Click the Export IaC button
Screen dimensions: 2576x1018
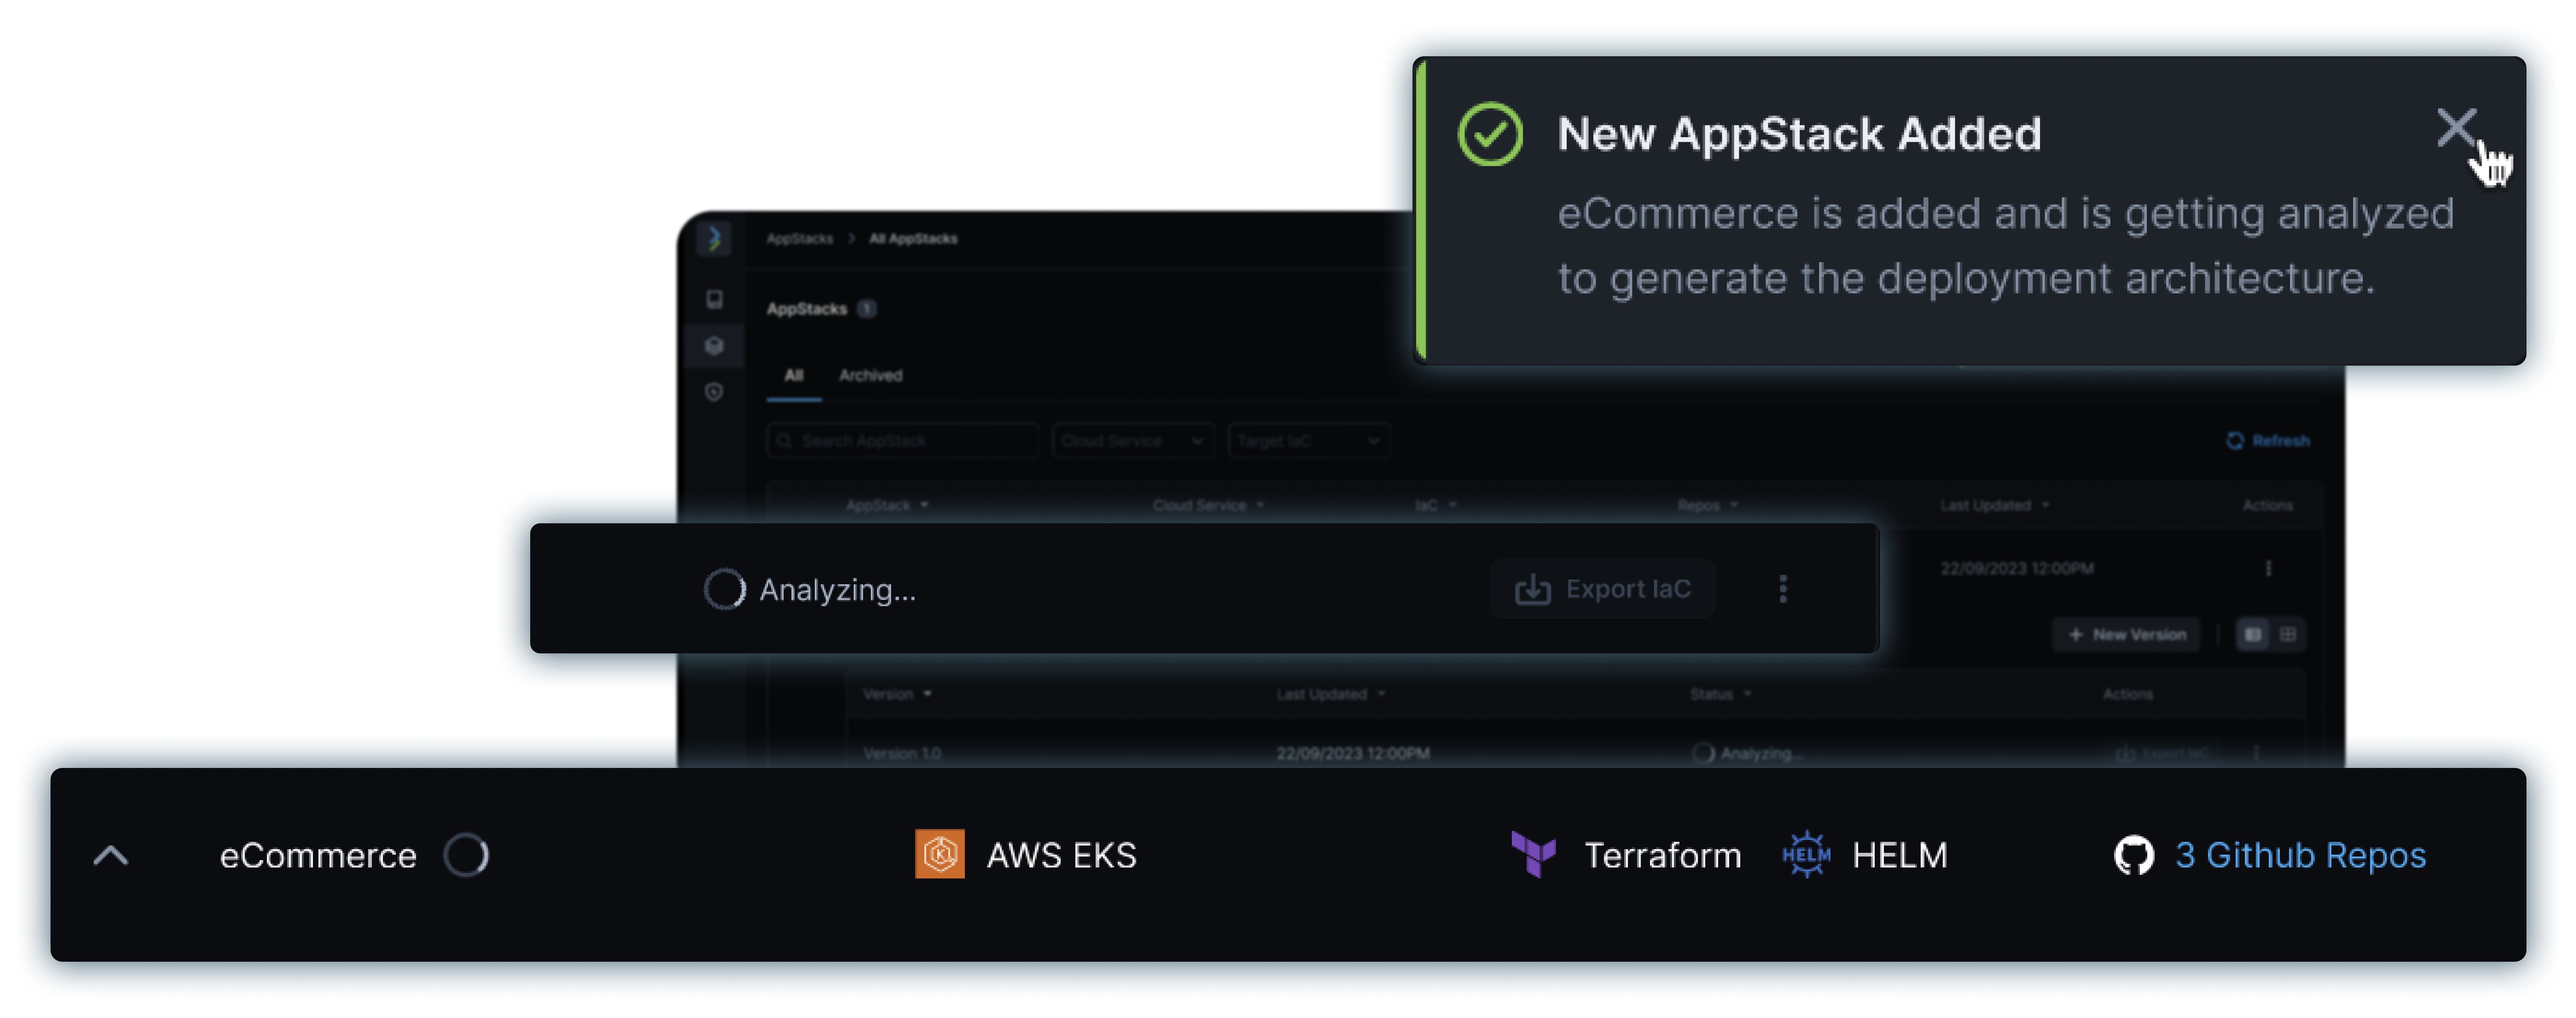[1603, 589]
